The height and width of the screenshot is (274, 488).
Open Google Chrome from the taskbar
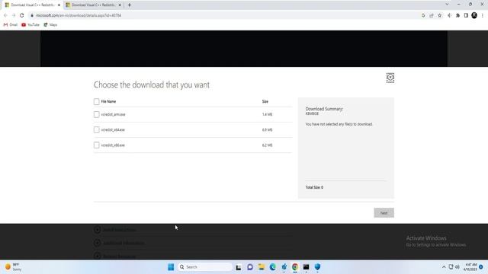[295, 267]
